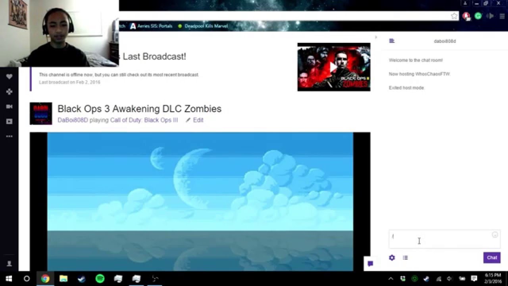Open the Following heart icon in Twitch sidebar
508x286 pixels.
tap(9, 77)
